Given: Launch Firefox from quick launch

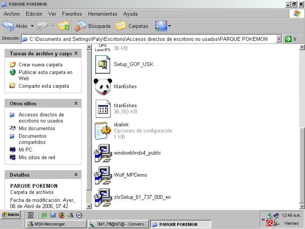Looking at the screenshot, I should [x=62, y=215].
